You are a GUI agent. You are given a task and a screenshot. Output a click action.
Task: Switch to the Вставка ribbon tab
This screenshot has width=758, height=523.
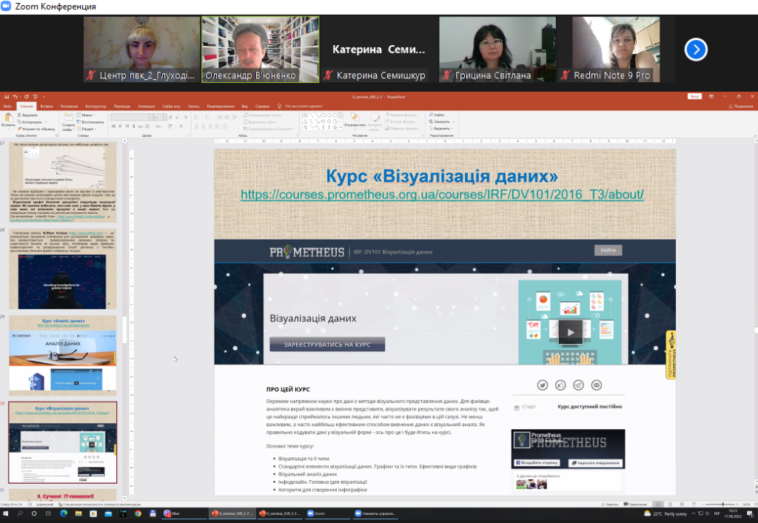point(47,106)
